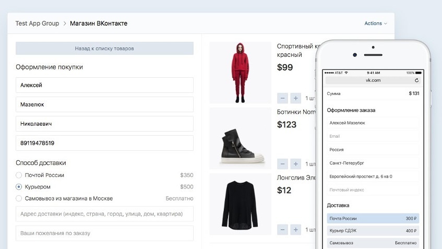The width and height of the screenshot is (442, 249).
Task: Increase quantity of the boots item
Action: coord(295,164)
